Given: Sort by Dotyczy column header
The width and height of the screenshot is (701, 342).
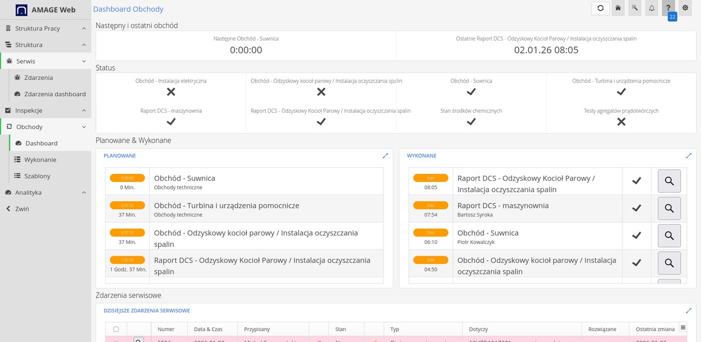Looking at the screenshot, I should pyautogui.click(x=478, y=329).
